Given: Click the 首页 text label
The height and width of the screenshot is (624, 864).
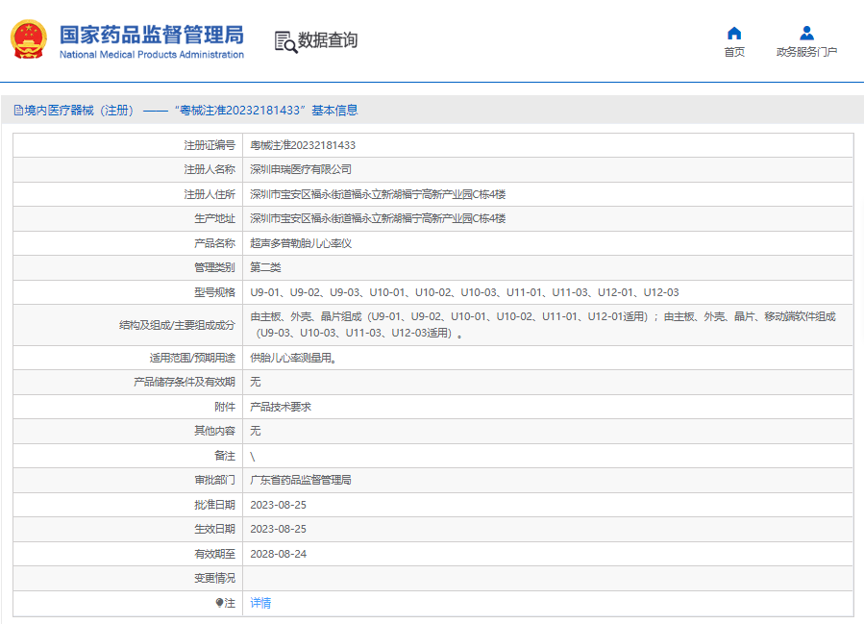Looking at the screenshot, I should pos(734,52).
